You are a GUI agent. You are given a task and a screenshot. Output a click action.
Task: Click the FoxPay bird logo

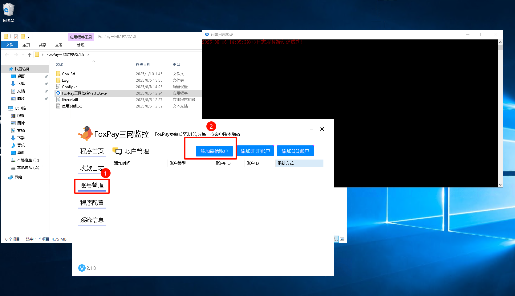85,133
